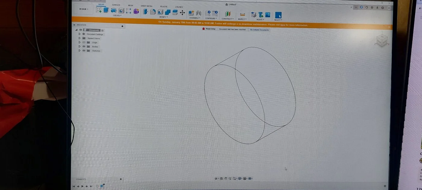Hide the Sketches folder

84,51
